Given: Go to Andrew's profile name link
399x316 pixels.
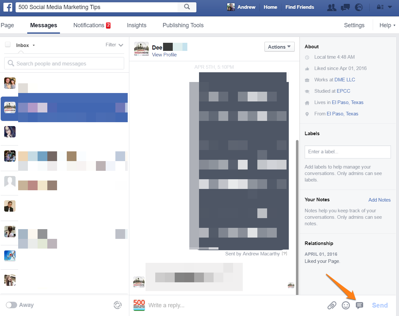Looking at the screenshot, I should 246,7.
